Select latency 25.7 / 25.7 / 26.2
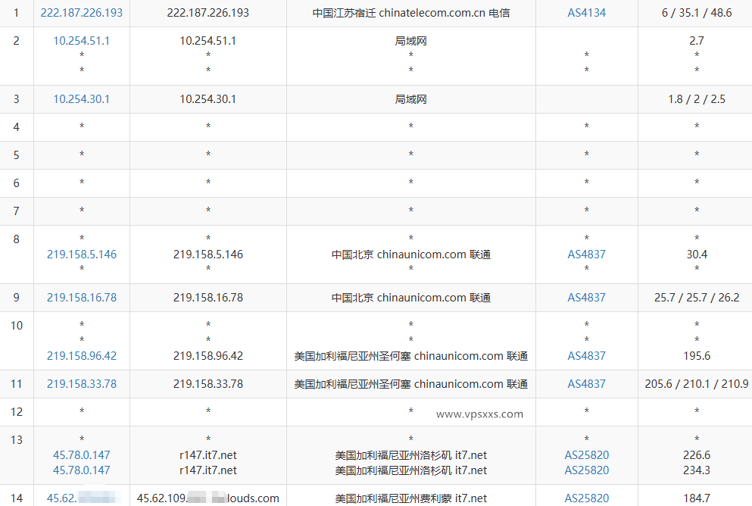The width and height of the screenshot is (752, 506). pyautogui.click(x=697, y=298)
